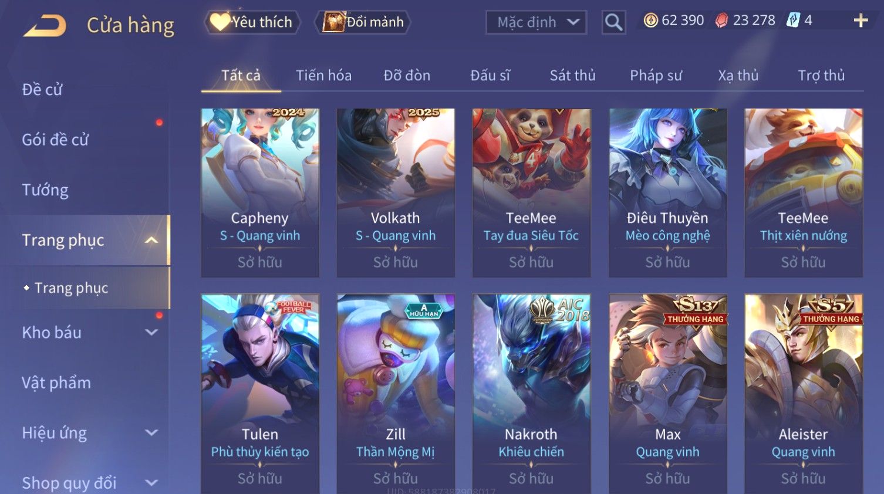884x494 pixels.
Task: Tap the red ruby currency icon
Action: (721, 21)
